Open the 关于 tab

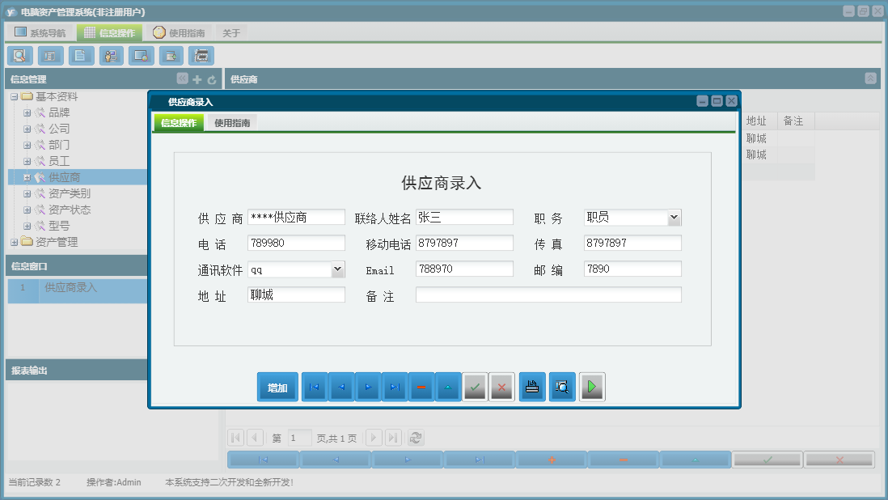coord(231,33)
